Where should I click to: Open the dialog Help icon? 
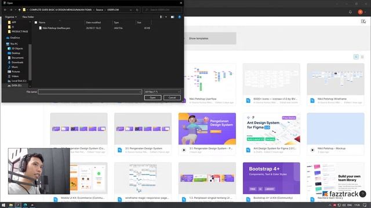[x=179, y=17]
